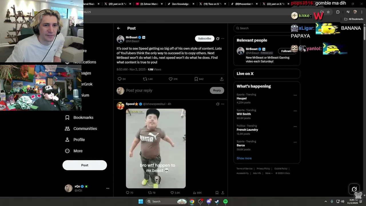This screenshot has width=366, height=206.
Task: Open Communities in X sidebar
Action: pos(81,129)
